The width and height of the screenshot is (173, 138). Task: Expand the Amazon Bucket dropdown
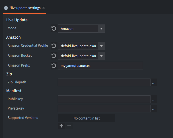pos(102,56)
